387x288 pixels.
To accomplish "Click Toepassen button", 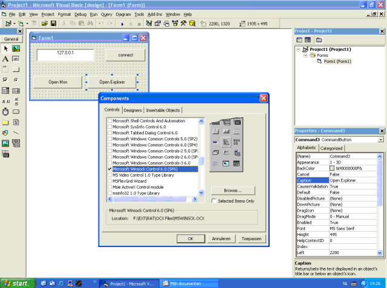I will tap(252, 238).
